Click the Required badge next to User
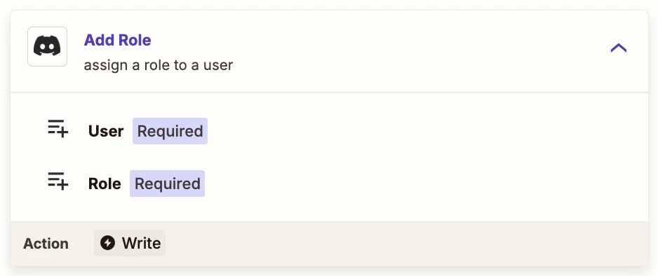This screenshot has width=658, height=276. click(170, 131)
